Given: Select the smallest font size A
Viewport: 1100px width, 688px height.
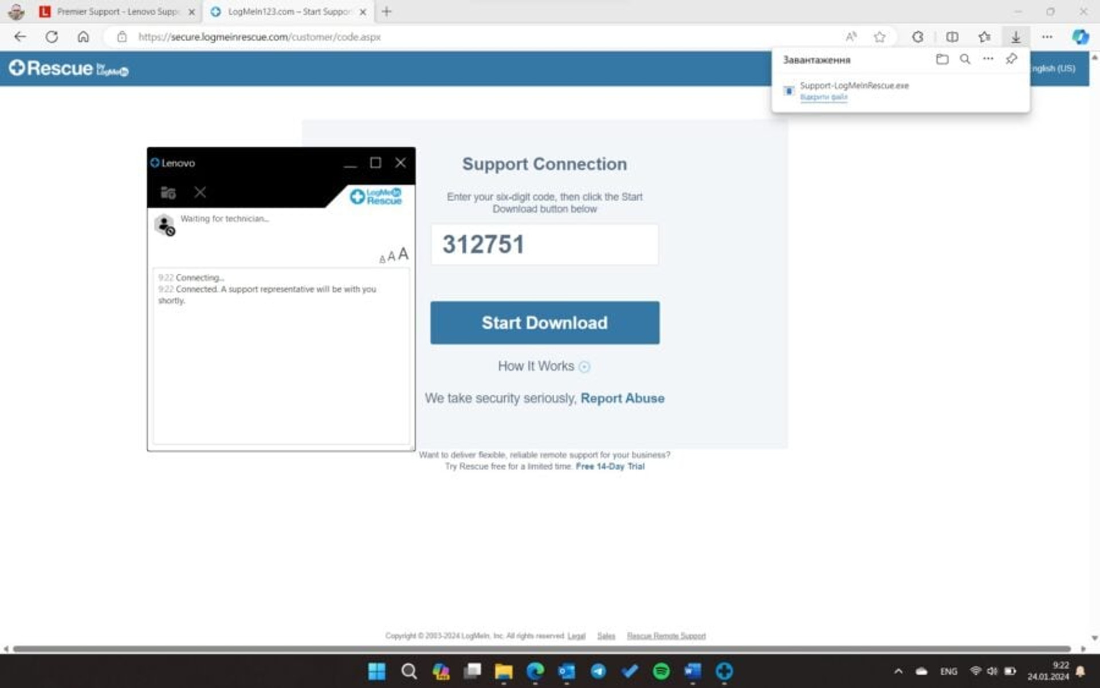Looking at the screenshot, I should click(x=382, y=260).
